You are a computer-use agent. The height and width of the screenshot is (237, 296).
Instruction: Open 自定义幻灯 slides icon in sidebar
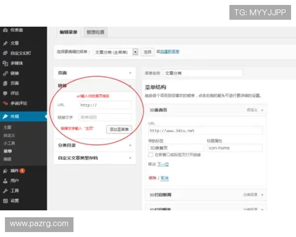click(x=5, y=53)
